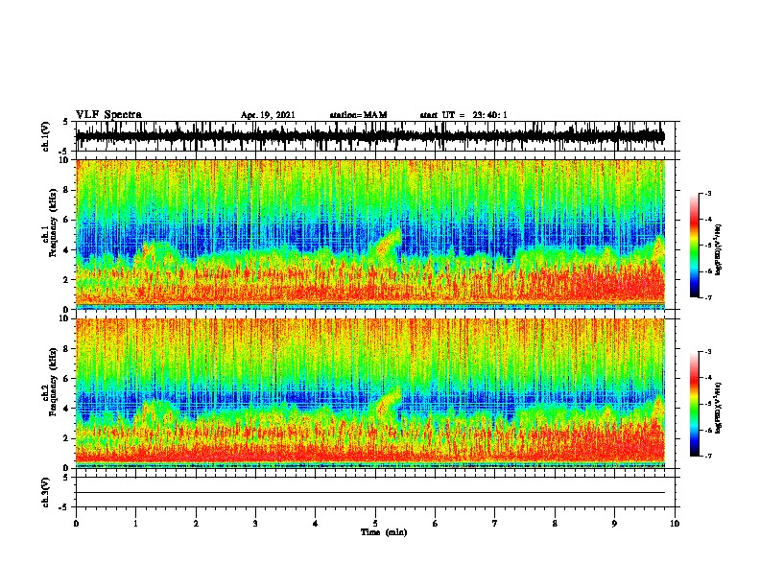Click the "VLF Spectra" title text
760x587 pixels.
coord(108,115)
